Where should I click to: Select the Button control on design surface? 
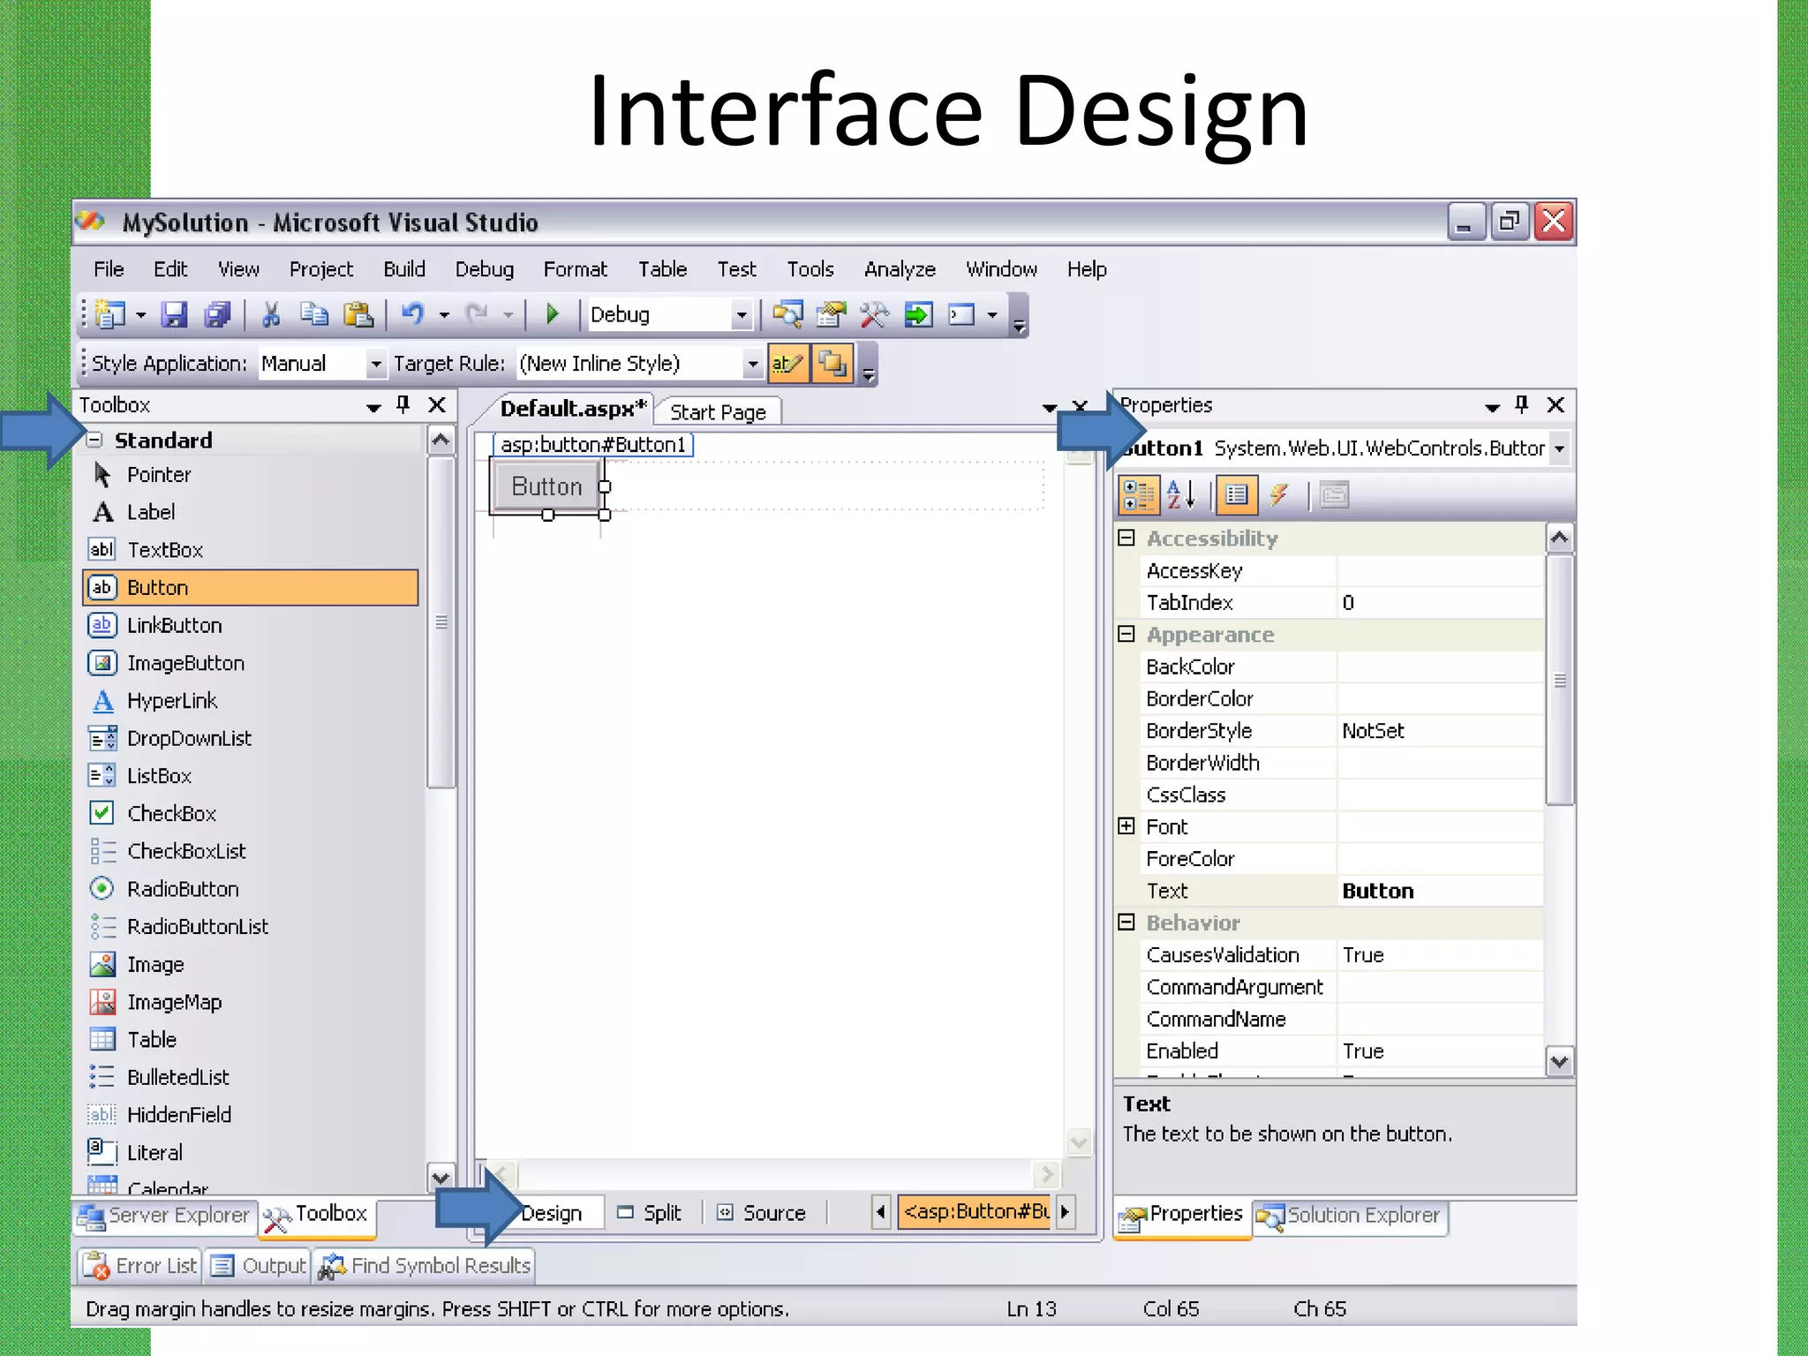coord(546,486)
